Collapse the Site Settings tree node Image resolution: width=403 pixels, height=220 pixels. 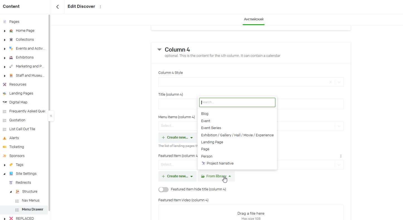pyautogui.click(x=5, y=174)
